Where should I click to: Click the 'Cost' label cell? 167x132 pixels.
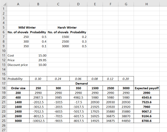point(18,56)
